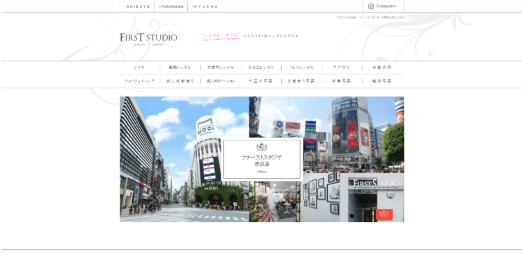The image size is (522, 258).
Task: Click the small breadcrumb text under Instagram
Action: coord(370,17)
